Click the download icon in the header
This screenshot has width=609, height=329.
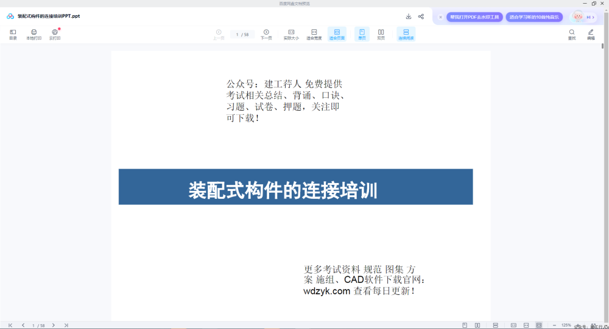[x=409, y=16]
